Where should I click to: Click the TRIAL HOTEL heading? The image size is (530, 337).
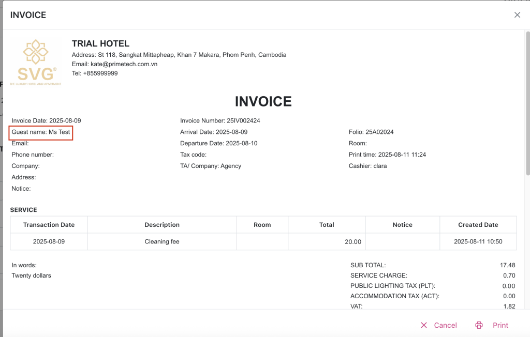(100, 43)
